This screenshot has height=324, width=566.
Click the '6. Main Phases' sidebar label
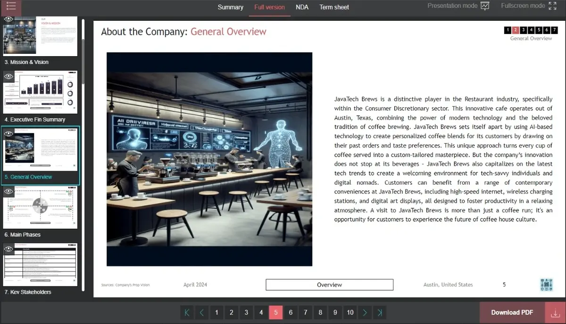[x=23, y=235]
